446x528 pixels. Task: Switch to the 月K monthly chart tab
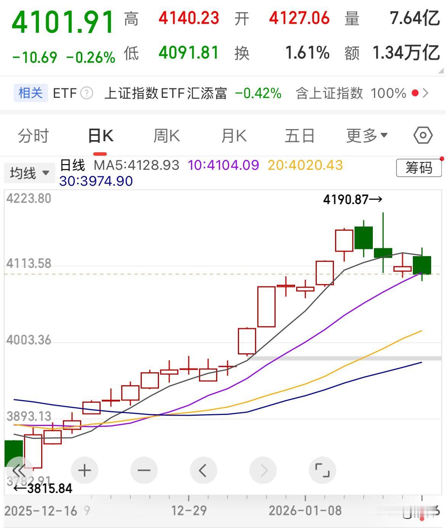(x=234, y=135)
